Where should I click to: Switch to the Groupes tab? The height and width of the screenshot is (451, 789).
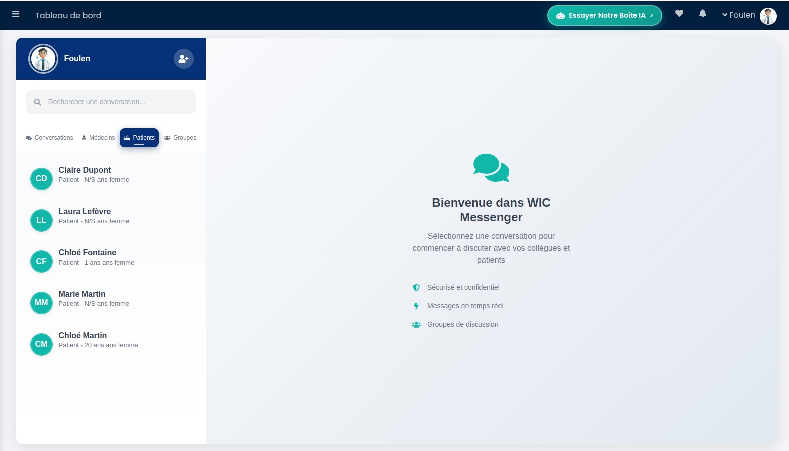(x=180, y=138)
